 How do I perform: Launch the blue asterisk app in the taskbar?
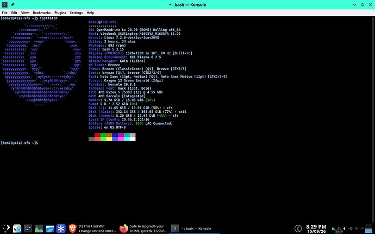click(x=61, y=229)
